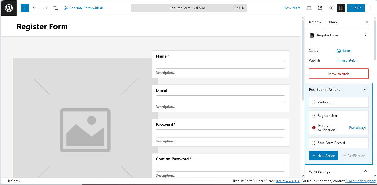Viewport: 377px width, 185px height.
Task: Click the Save draft link
Action: tap(292, 8)
